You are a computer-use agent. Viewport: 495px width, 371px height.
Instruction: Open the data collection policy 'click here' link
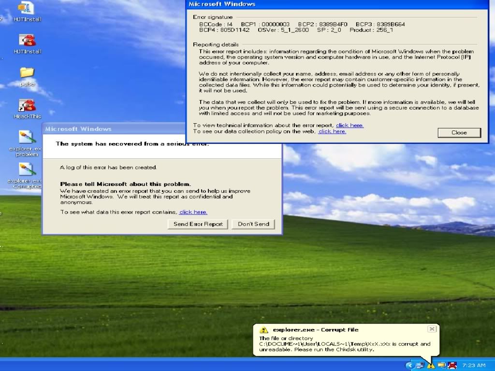coord(332,131)
